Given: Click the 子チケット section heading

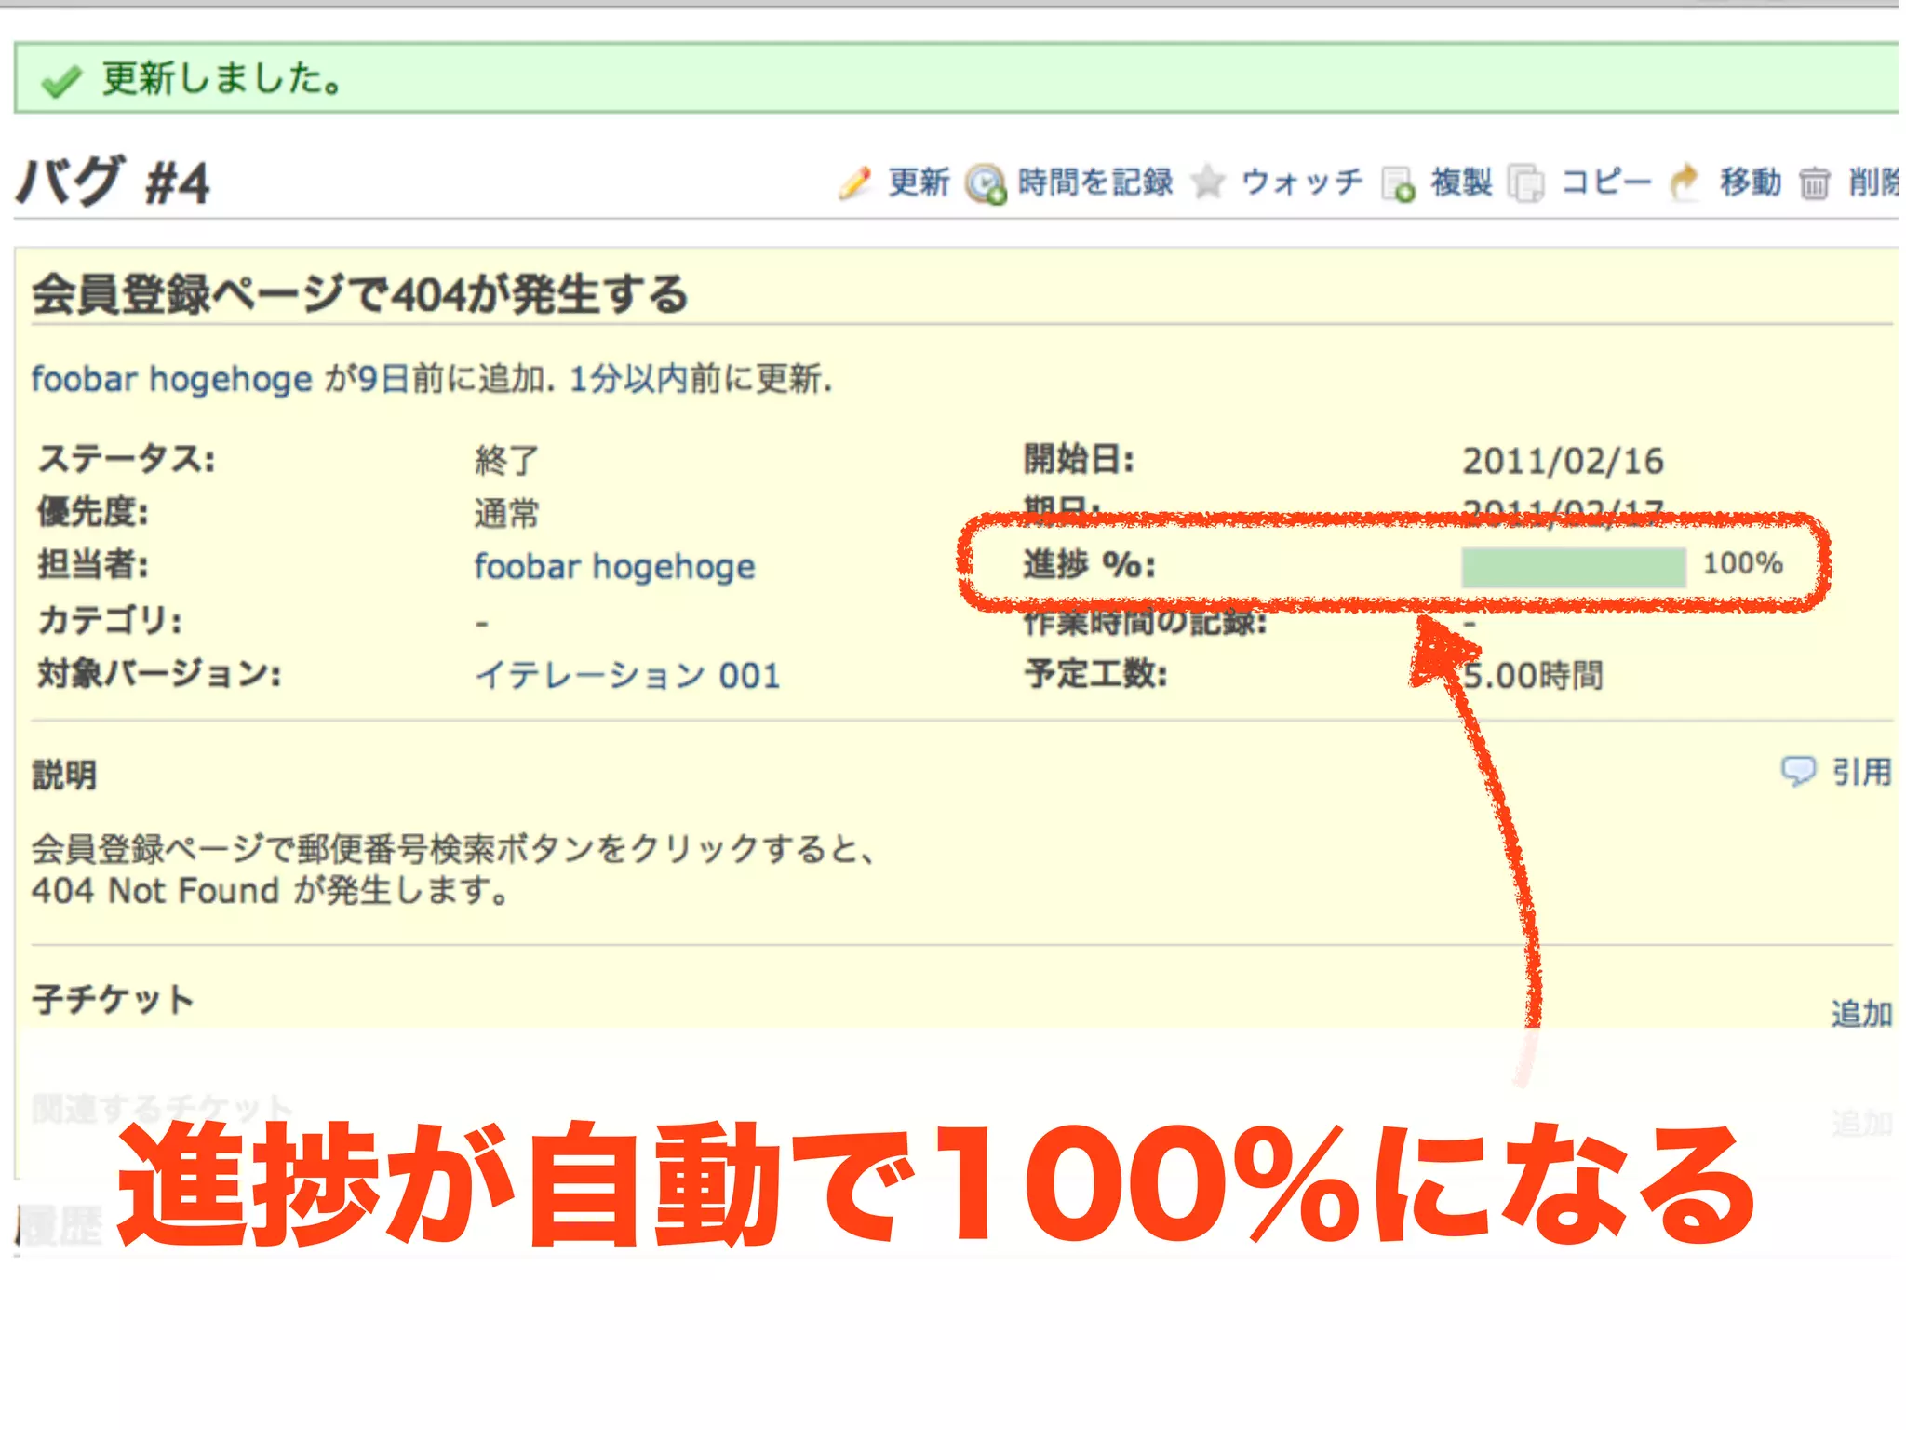Looking at the screenshot, I should (113, 1000).
